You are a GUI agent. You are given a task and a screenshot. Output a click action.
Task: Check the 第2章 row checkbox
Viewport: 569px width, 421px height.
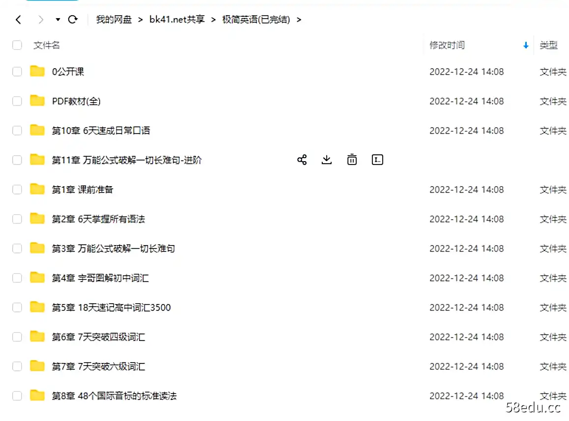coord(17,219)
